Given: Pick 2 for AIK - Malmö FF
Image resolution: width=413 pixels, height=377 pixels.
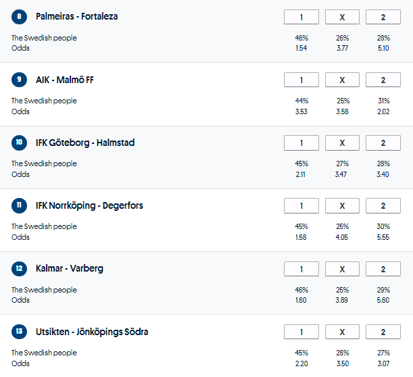Looking at the screenshot, I should tap(383, 80).
